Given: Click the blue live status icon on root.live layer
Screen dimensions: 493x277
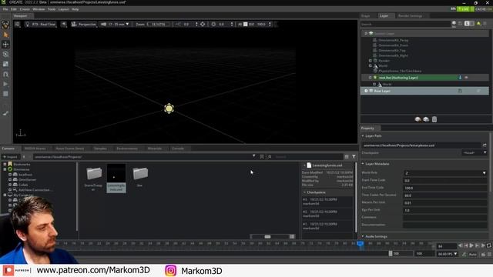Looking at the screenshot, I should coord(460,78).
